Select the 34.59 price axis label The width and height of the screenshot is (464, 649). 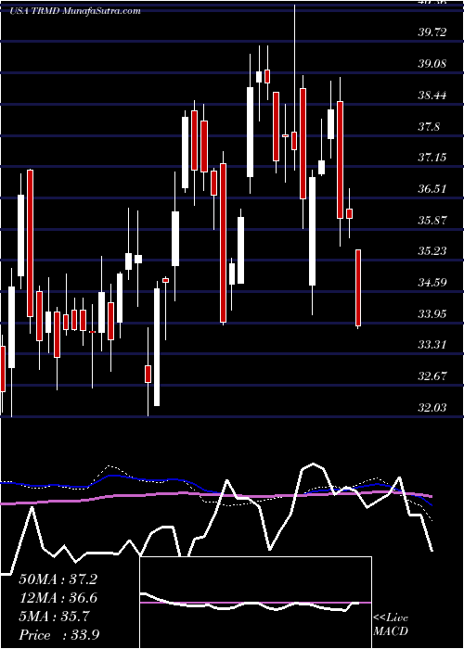[432, 283]
